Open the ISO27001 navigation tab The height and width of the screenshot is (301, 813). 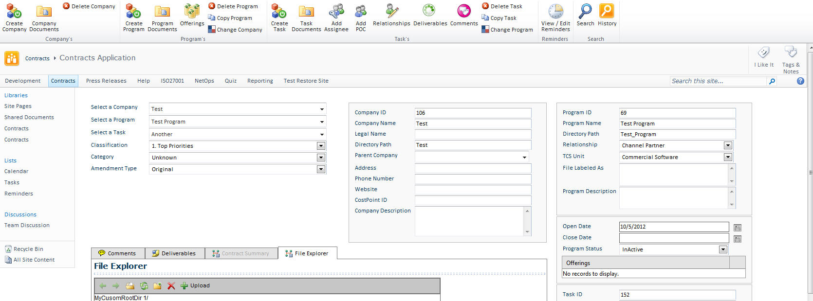click(x=172, y=81)
